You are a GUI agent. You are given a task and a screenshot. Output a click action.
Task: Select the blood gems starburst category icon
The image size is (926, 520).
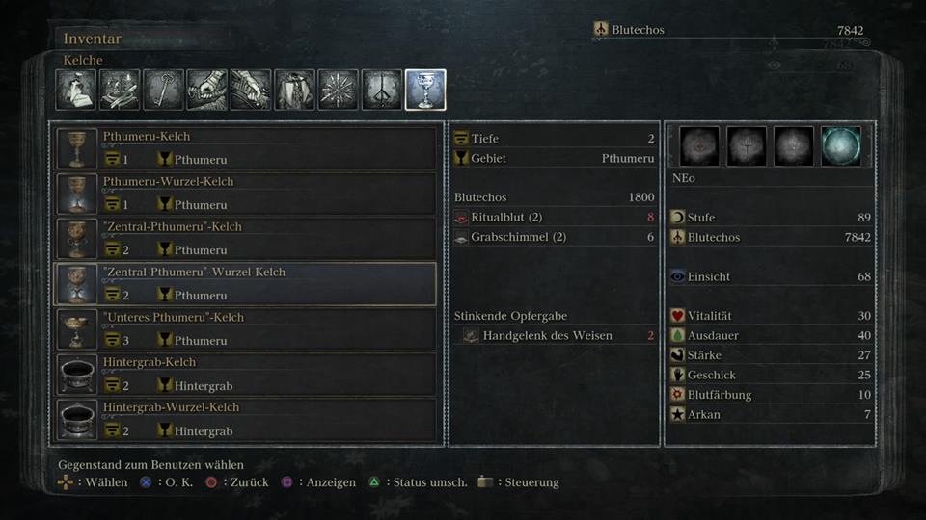click(338, 91)
